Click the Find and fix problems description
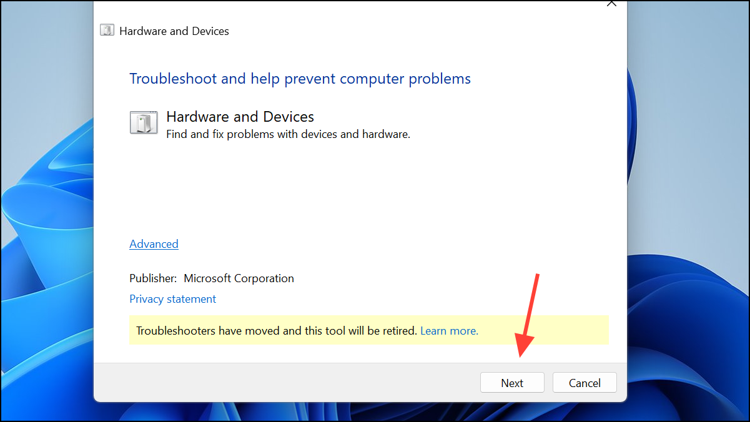The image size is (750, 422). tap(288, 134)
